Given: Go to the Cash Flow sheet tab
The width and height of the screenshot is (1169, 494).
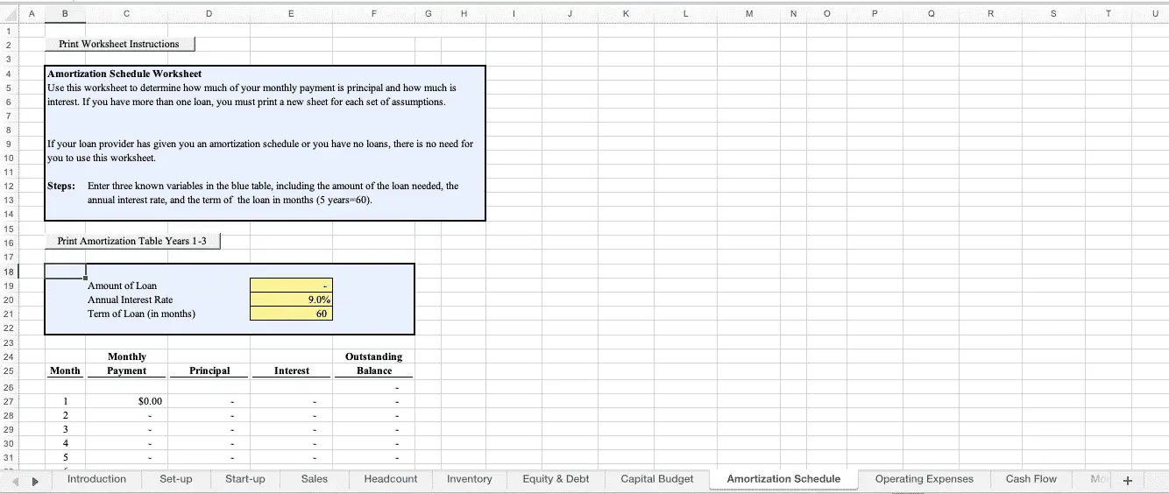Looking at the screenshot, I should [x=1031, y=479].
